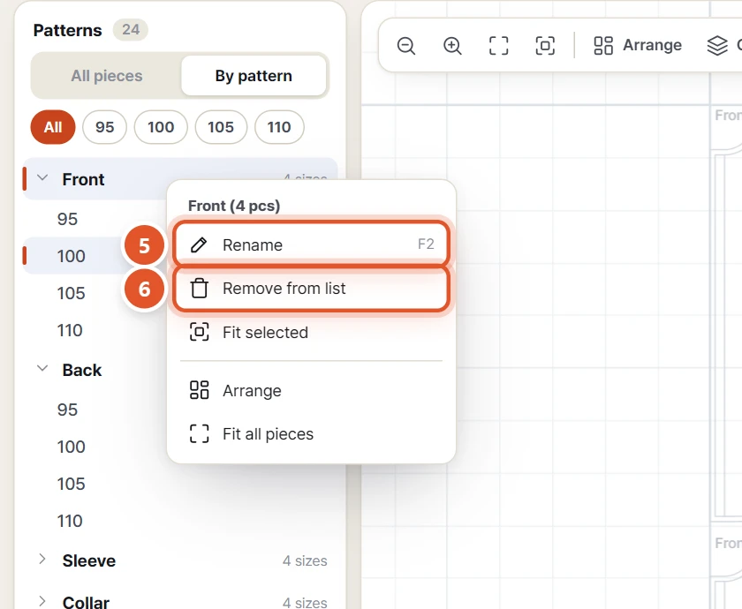742x609 pixels.
Task: Click the layers stack icon in toolbar
Action: pos(717,46)
